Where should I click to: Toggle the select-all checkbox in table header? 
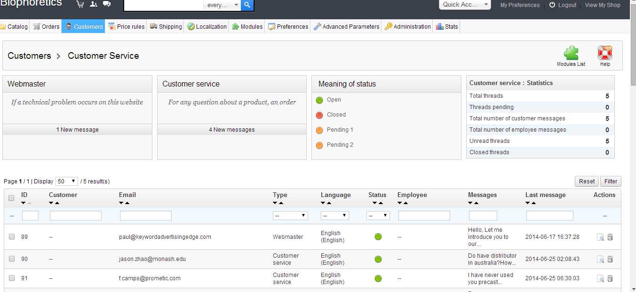point(12,198)
